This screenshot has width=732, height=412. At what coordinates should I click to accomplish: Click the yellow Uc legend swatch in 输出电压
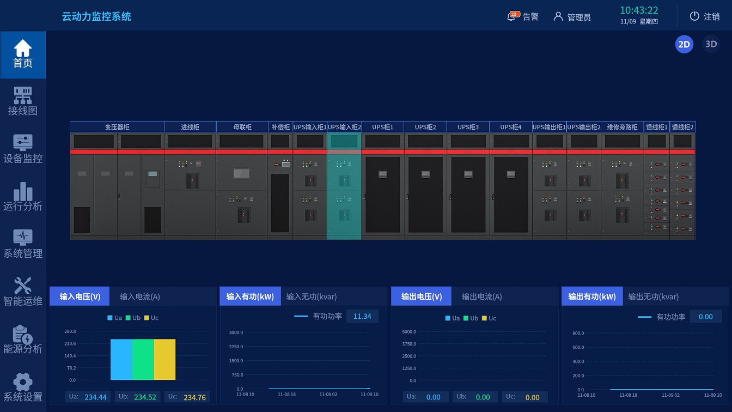point(484,318)
